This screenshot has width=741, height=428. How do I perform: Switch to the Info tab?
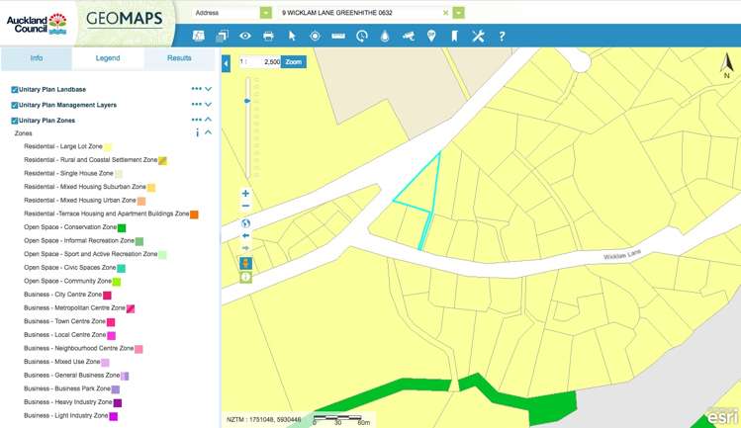click(x=37, y=58)
